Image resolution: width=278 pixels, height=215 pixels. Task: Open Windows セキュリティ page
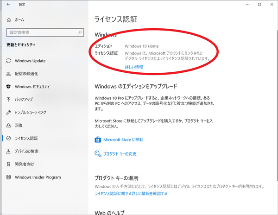coord(32,87)
